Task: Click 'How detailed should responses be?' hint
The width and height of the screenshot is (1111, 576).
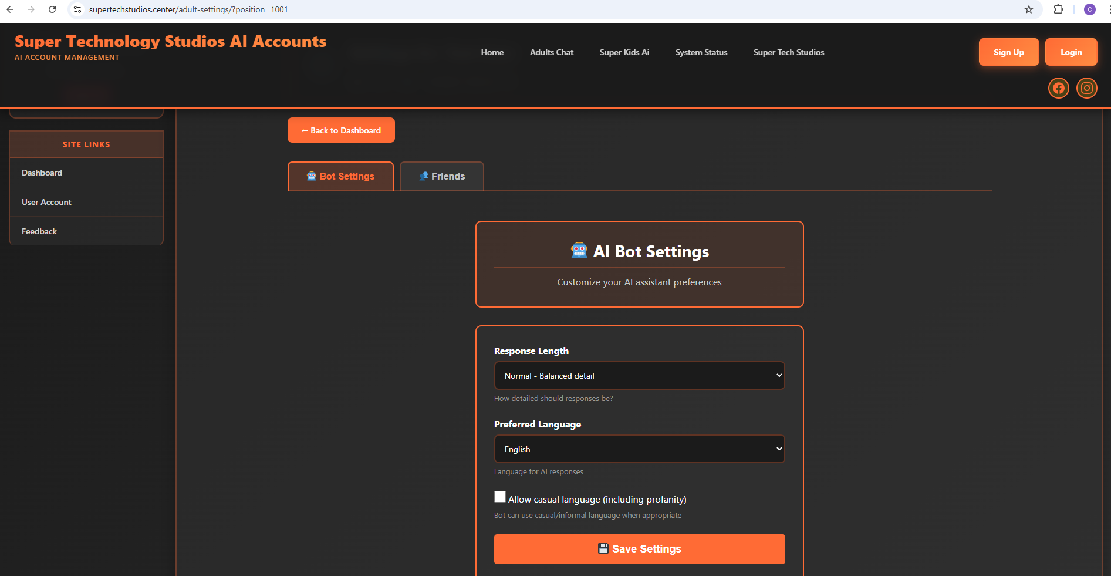Action: tap(553, 398)
